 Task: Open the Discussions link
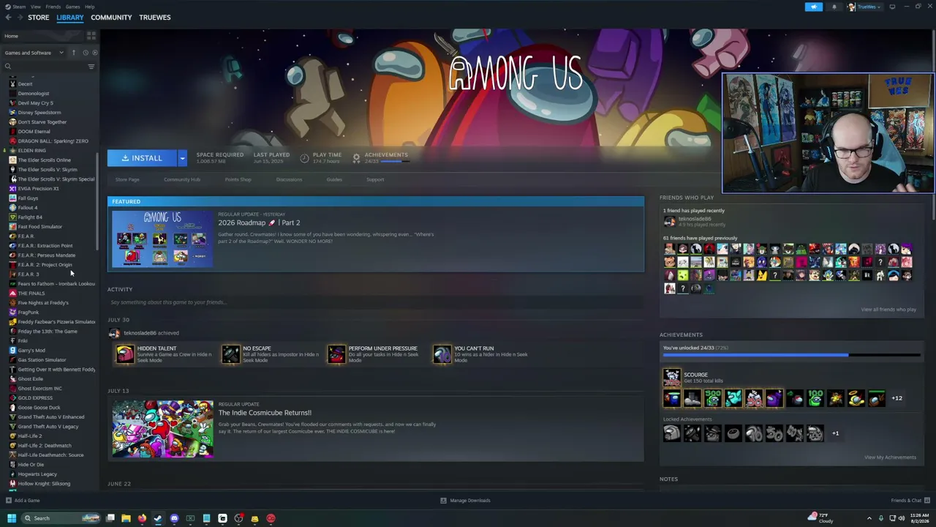(289, 179)
